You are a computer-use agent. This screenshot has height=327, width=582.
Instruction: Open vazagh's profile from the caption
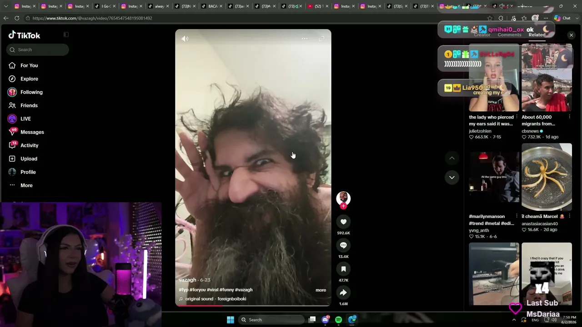(x=187, y=280)
